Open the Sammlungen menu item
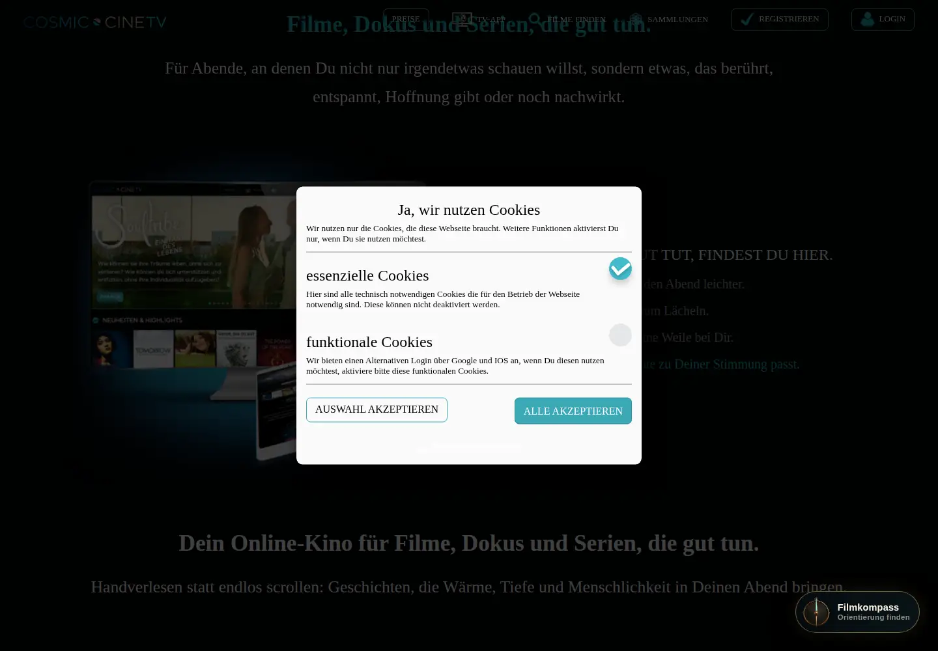This screenshot has height=651, width=938. 668,20
